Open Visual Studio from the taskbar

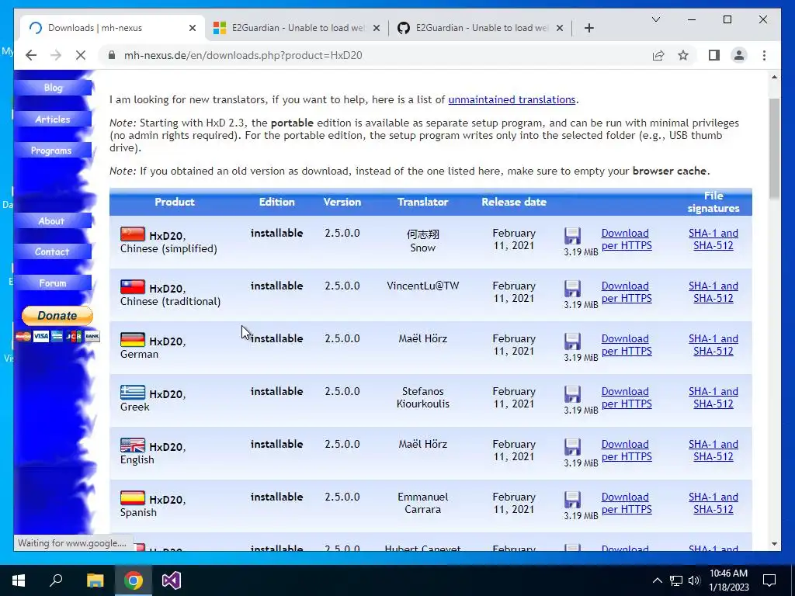click(x=172, y=580)
